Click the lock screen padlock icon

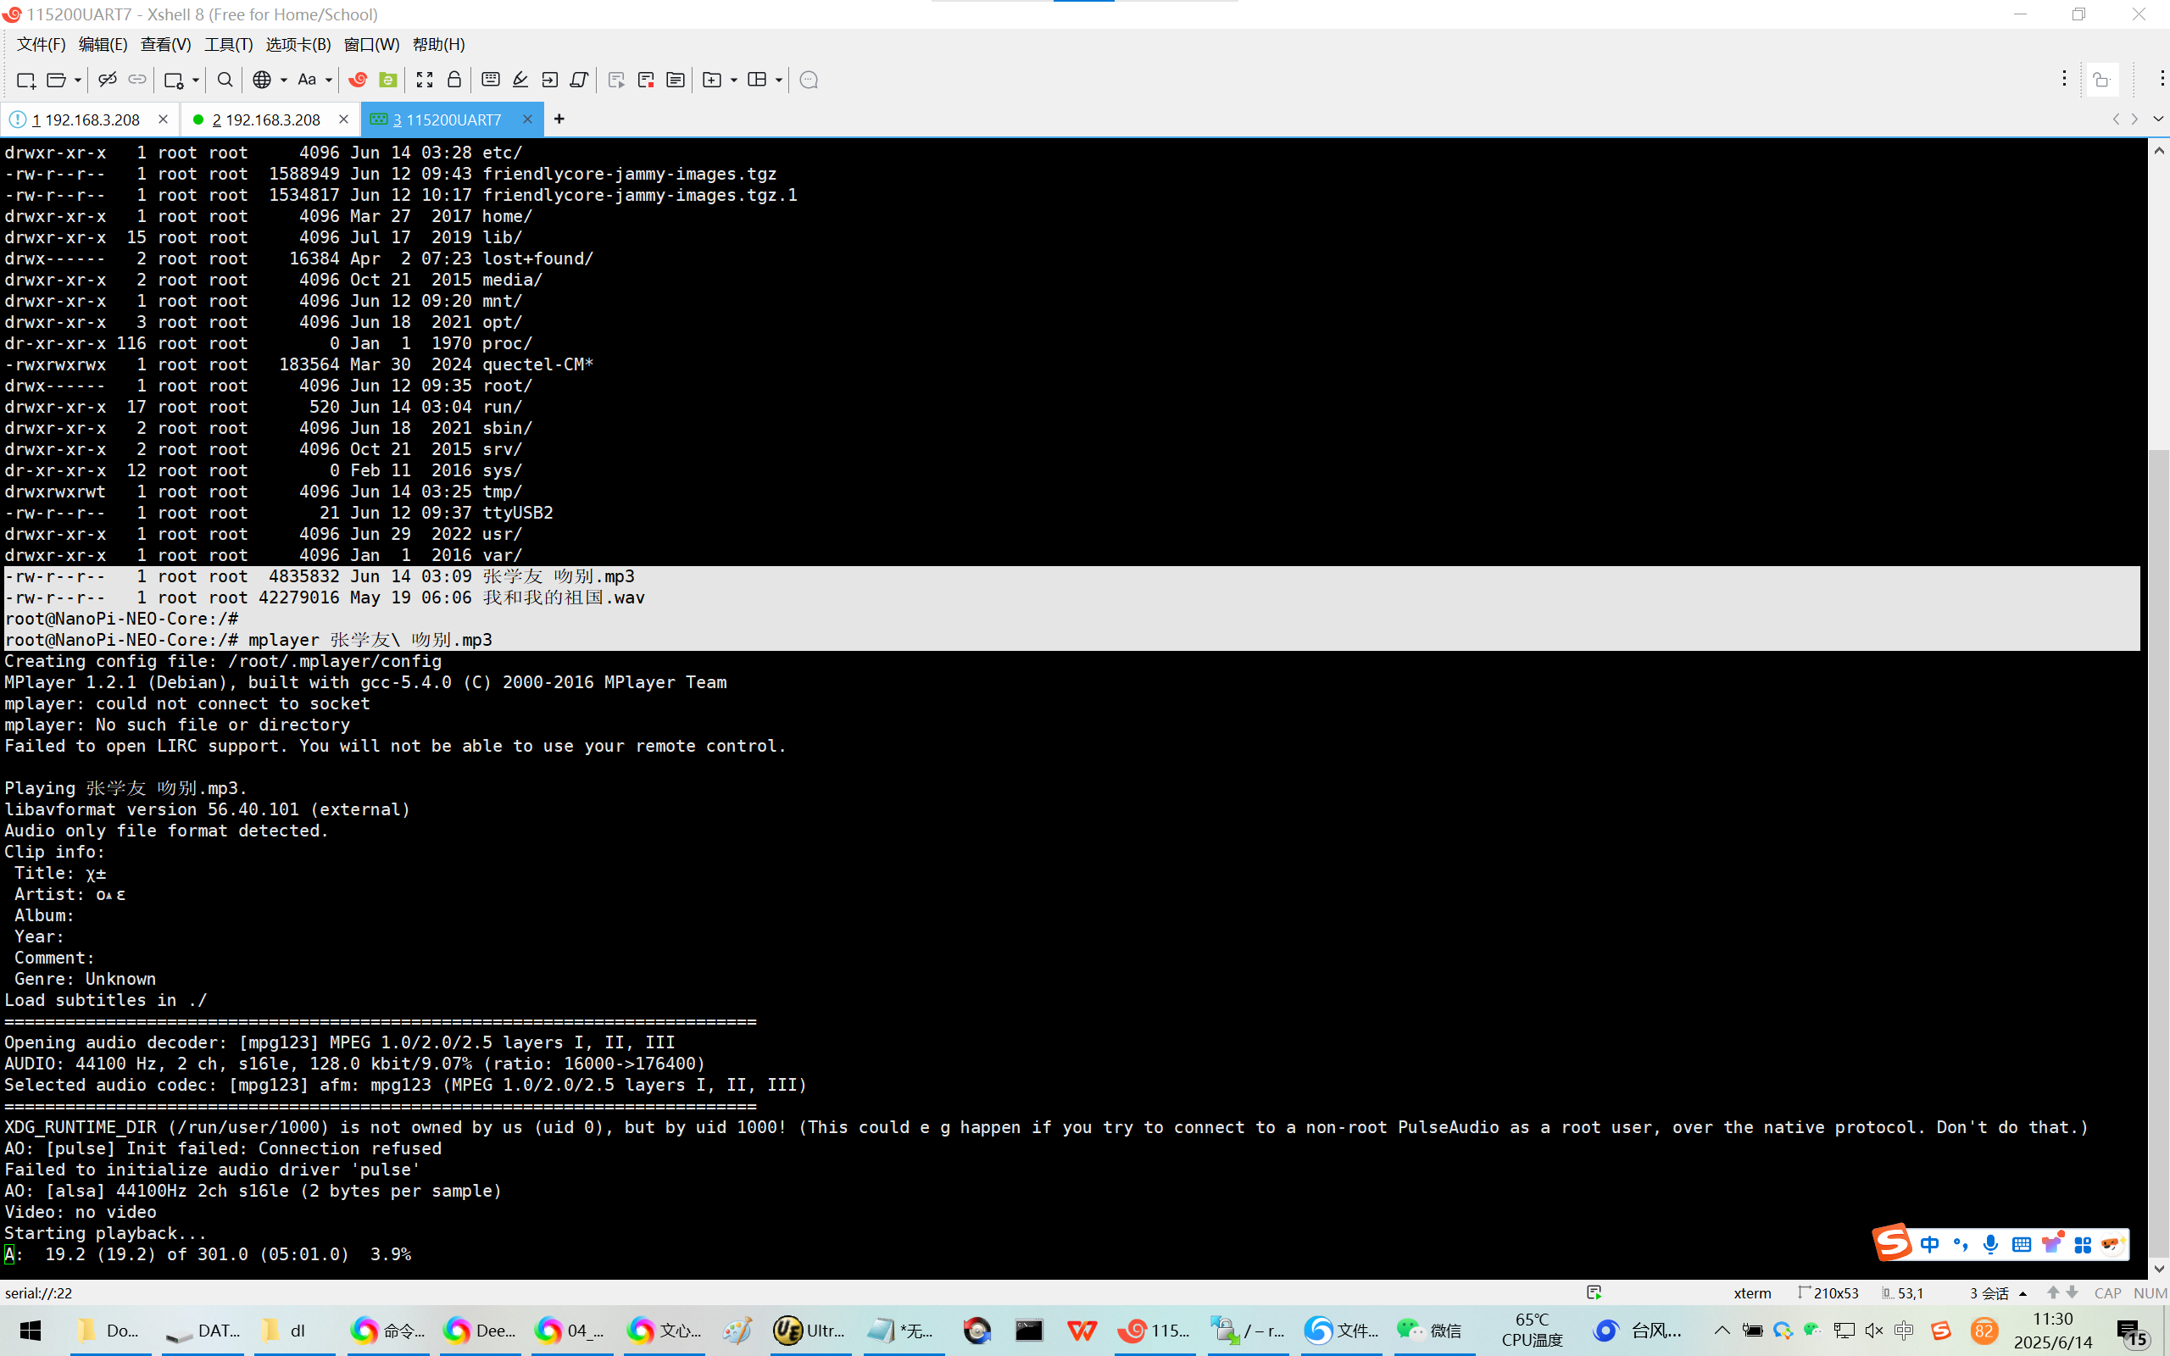(453, 80)
